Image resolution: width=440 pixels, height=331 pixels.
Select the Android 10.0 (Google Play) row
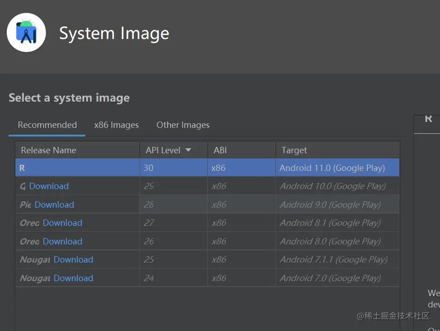click(332, 186)
